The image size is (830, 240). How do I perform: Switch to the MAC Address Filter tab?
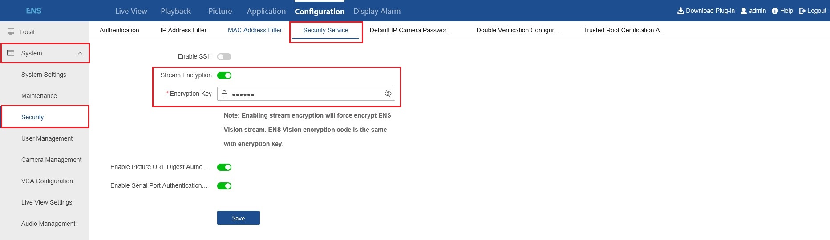[x=255, y=30]
